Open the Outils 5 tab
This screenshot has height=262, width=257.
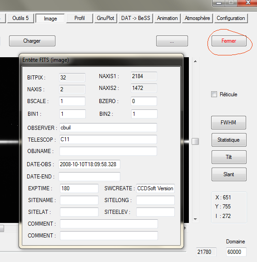point(20,18)
